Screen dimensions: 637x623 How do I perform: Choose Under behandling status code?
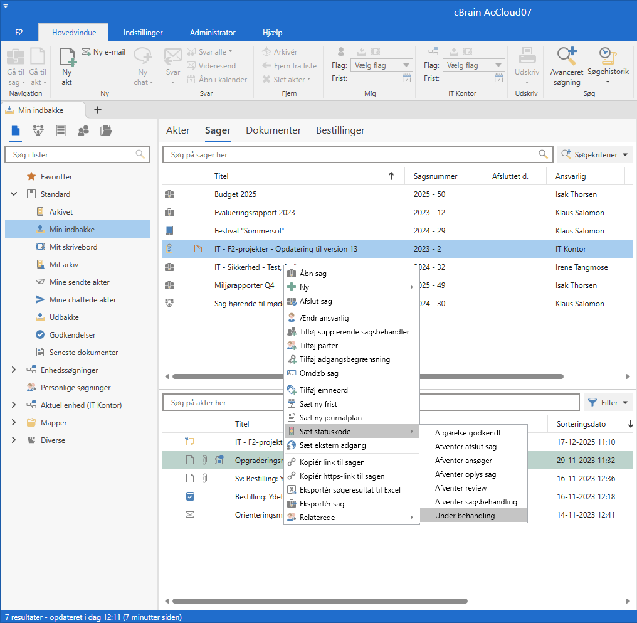[473, 516]
